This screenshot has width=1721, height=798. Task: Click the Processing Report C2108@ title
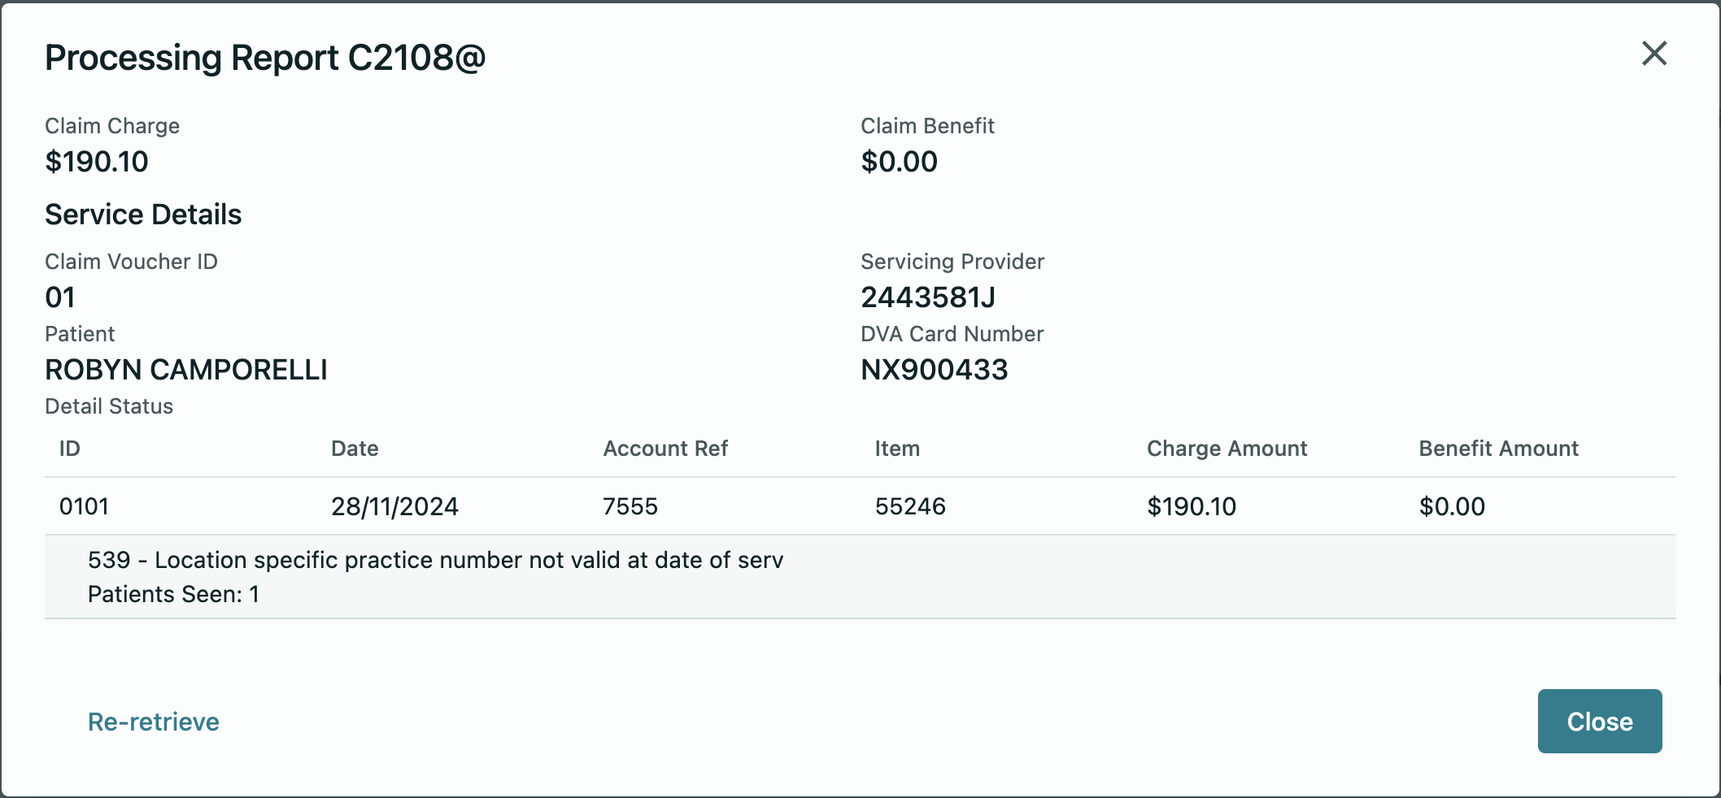click(265, 58)
